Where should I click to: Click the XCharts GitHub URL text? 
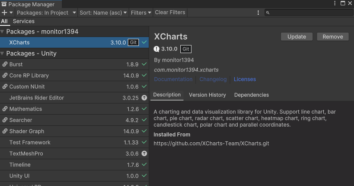click(212, 144)
